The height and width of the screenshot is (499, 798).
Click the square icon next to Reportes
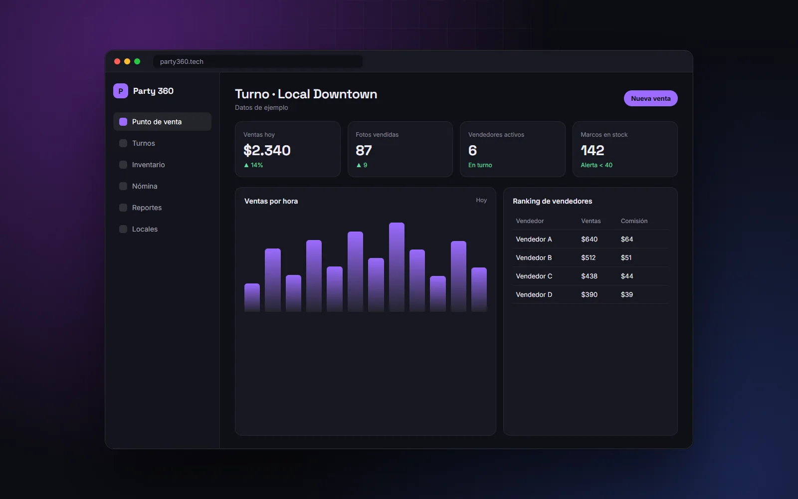(123, 208)
